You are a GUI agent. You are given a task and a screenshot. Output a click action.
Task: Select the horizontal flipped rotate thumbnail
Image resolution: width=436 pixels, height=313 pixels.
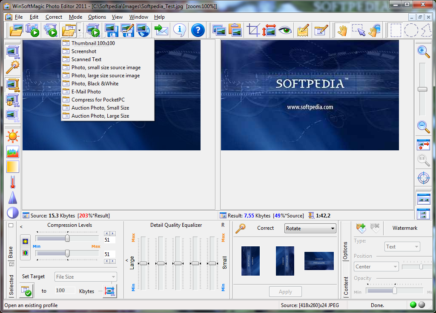pyautogui.click(x=319, y=261)
